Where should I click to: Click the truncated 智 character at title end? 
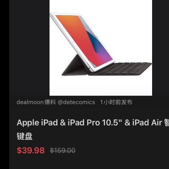[x=167, y=123]
